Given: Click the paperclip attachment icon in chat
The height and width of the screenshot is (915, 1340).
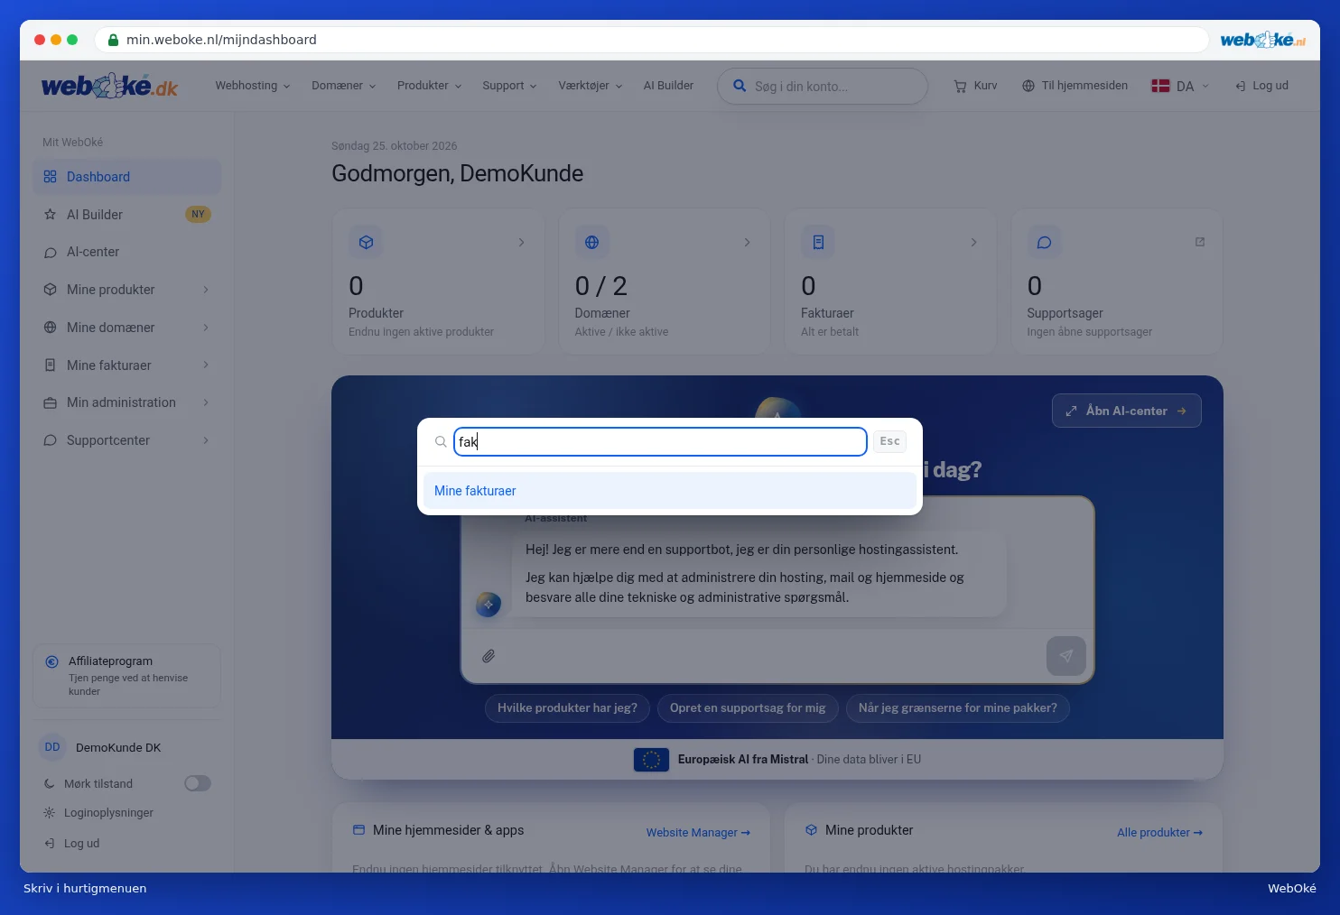Looking at the screenshot, I should click(x=489, y=656).
